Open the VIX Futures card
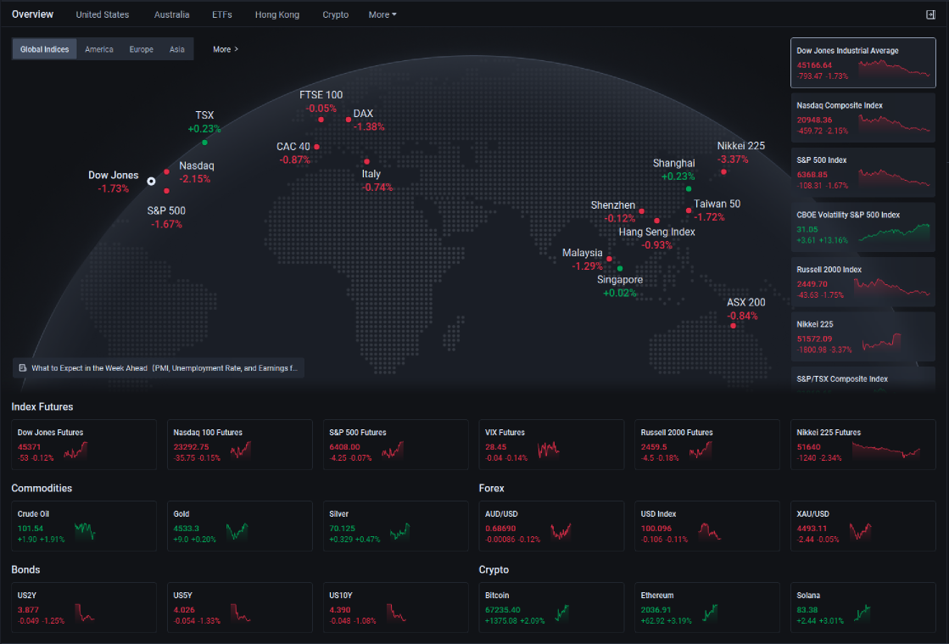Image resolution: width=949 pixels, height=644 pixels. (x=551, y=445)
